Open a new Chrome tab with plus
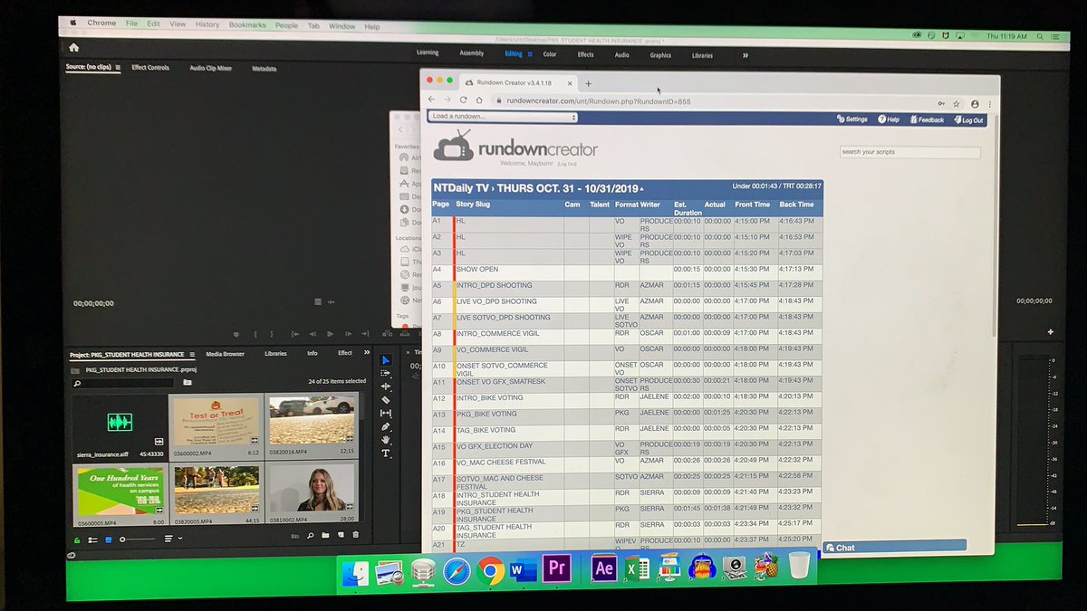 [x=588, y=83]
